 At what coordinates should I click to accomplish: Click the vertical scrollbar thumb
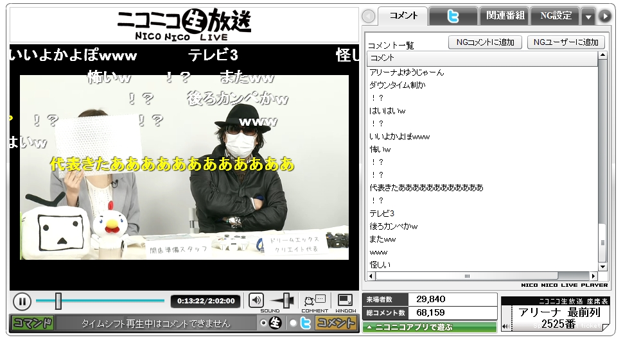pyautogui.click(x=602, y=242)
